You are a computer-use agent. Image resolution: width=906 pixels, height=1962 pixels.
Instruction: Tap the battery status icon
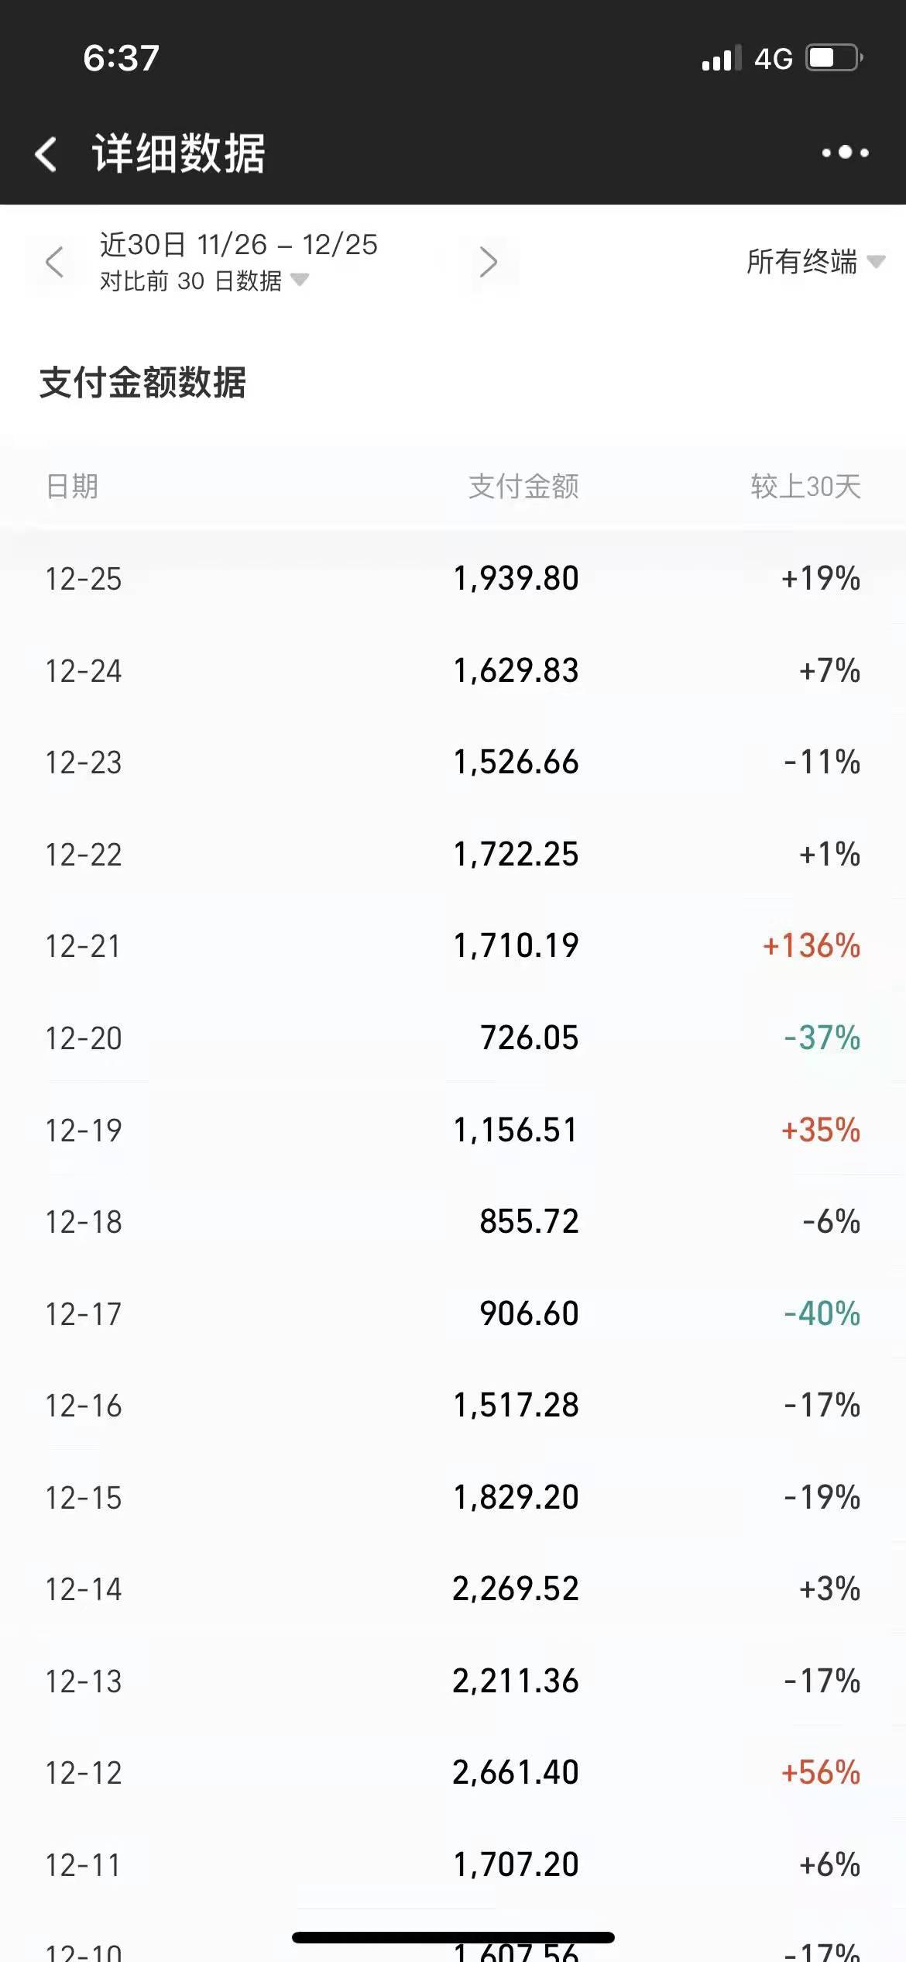tap(834, 58)
